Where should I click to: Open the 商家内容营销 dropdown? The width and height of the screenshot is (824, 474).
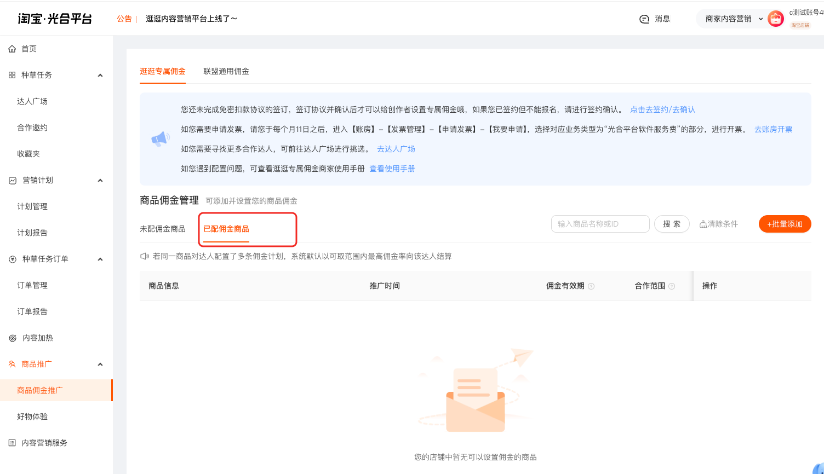[734, 19]
